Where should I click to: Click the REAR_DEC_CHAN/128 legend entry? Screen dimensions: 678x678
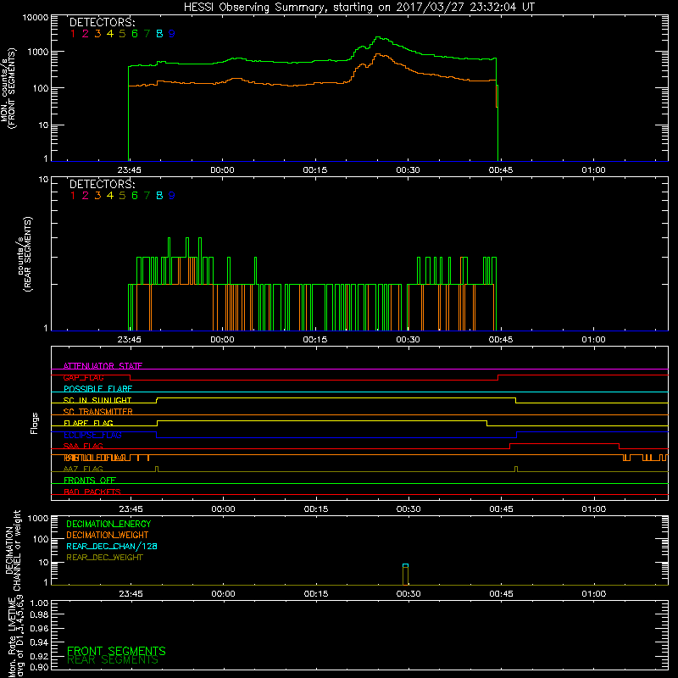pos(112,546)
